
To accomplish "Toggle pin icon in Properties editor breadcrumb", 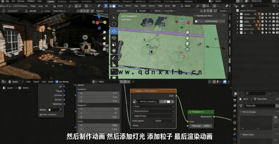I will (277, 99).
